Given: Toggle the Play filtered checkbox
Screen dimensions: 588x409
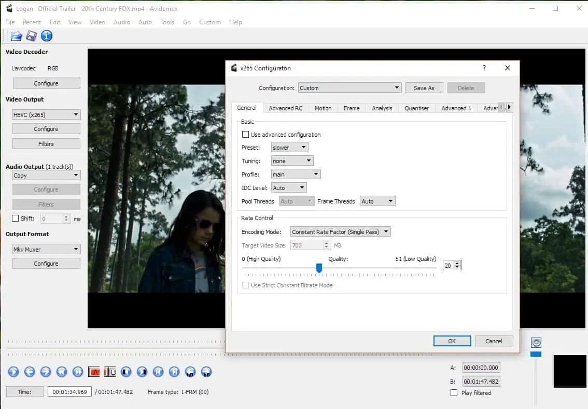Looking at the screenshot, I should [454, 393].
